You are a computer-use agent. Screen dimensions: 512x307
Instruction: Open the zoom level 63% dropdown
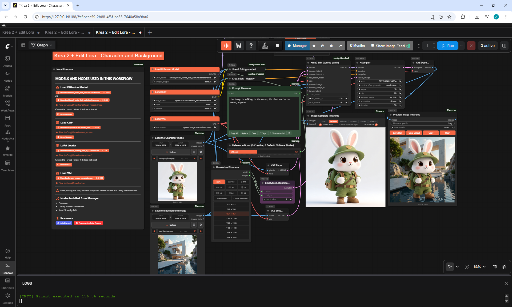pos(480,267)
